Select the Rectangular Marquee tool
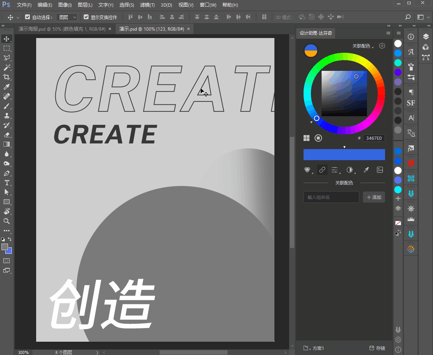Image resolution: width=433 pixels, height=355 pixels. (7, 48)
